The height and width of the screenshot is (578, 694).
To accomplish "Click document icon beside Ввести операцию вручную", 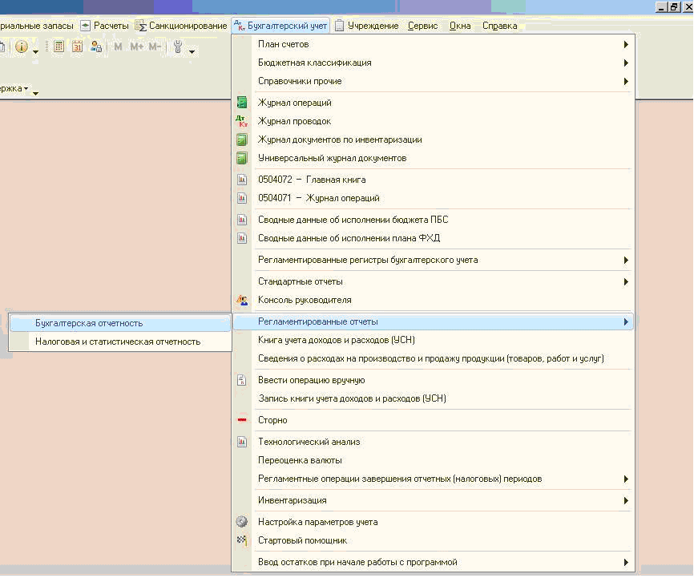I will [x=242, y=380].
